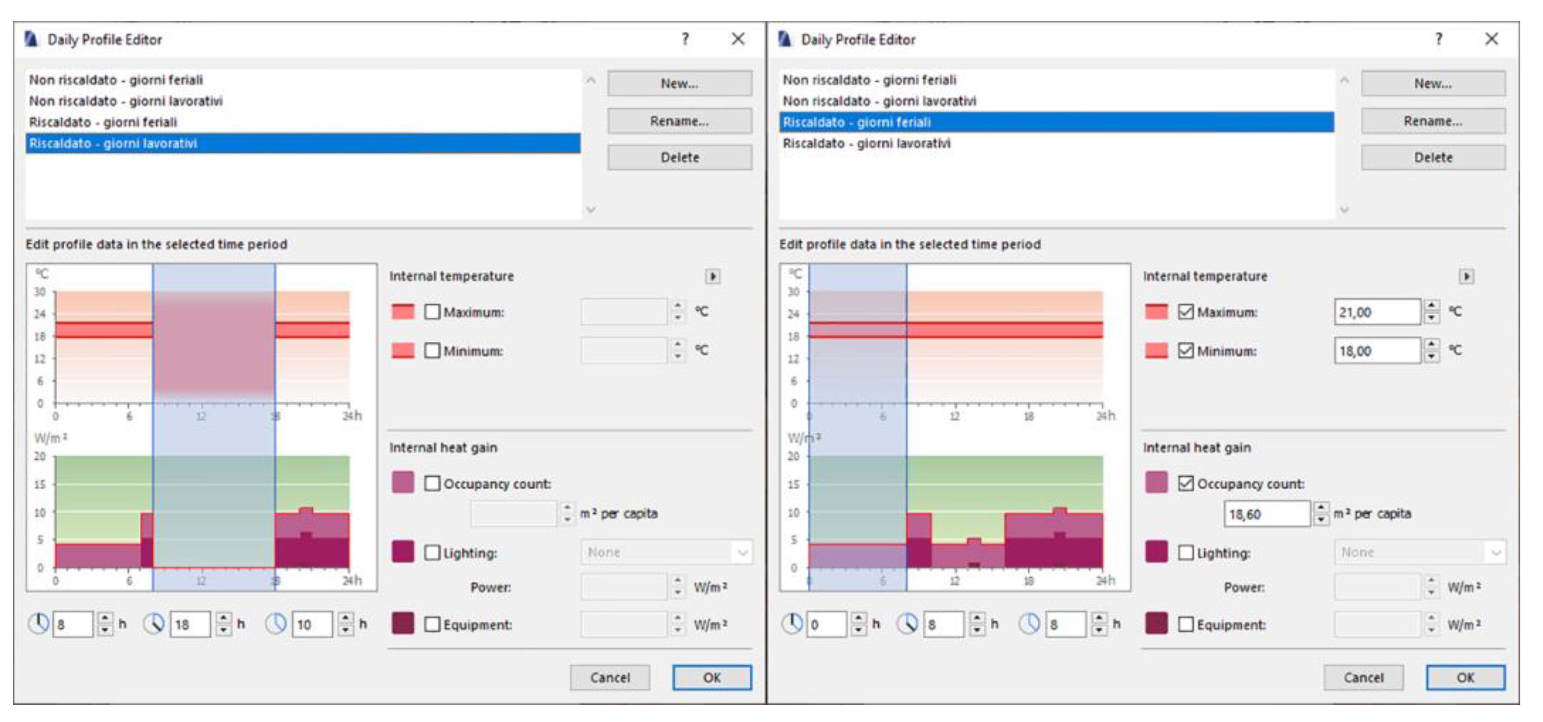Viewport: 1543px width, 722px height.
Task: Select 'Non riscaldato - giorni lavorativi' in right list
Action: pyautogui.click(x=879, y=101)
